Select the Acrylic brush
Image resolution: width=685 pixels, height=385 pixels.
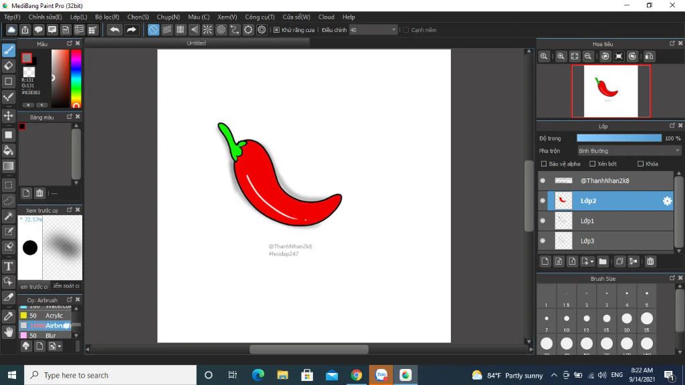[x=45, y=315]
